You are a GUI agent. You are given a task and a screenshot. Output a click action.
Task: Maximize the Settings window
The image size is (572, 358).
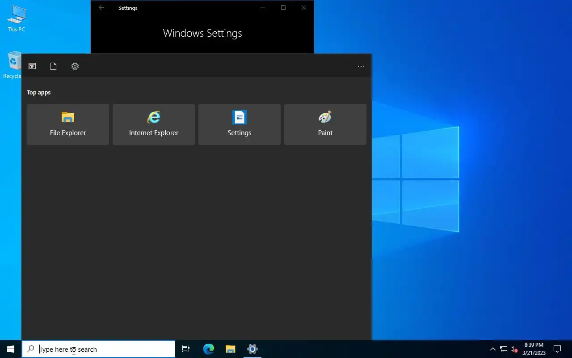[283, 8]
